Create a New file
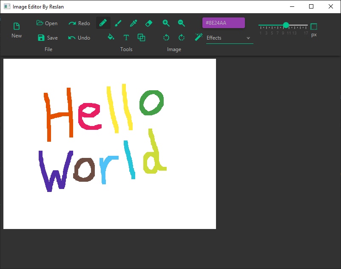This screenshot has height=269, width=341. pos(16,29)
